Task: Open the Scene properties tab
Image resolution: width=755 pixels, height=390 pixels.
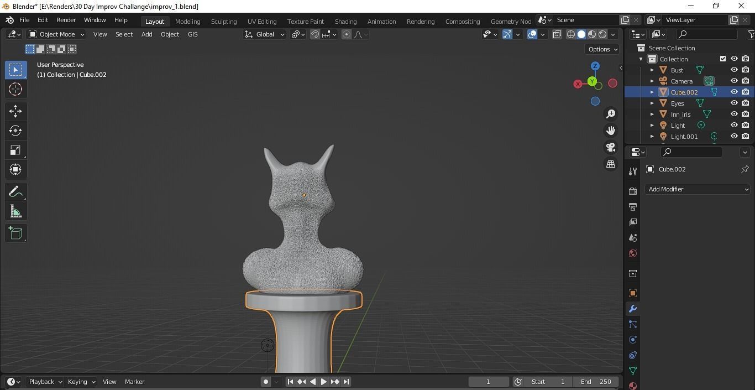Action: tap(633, 237)
